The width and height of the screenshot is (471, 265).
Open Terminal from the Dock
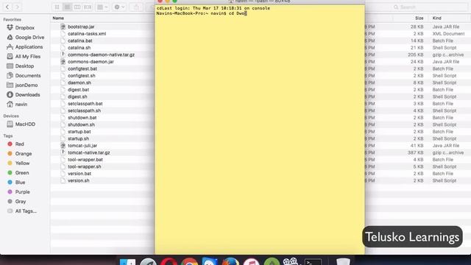click(313, 261)
